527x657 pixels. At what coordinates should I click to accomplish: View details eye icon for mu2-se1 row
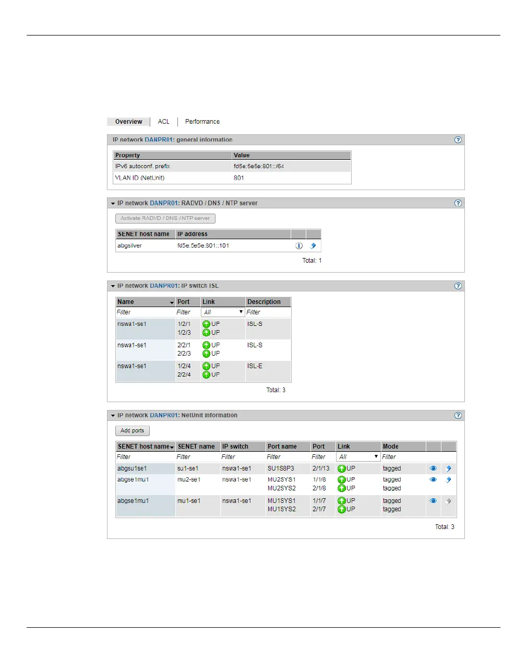point(433,479)
